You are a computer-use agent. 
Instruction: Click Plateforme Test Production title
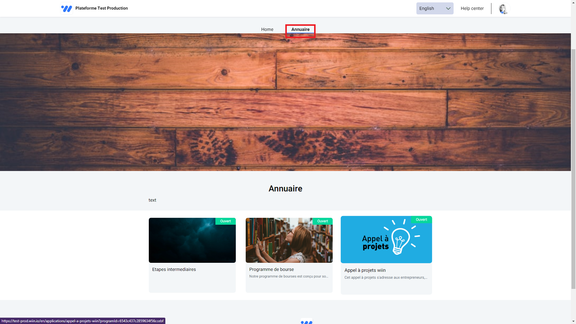[101, 8]
